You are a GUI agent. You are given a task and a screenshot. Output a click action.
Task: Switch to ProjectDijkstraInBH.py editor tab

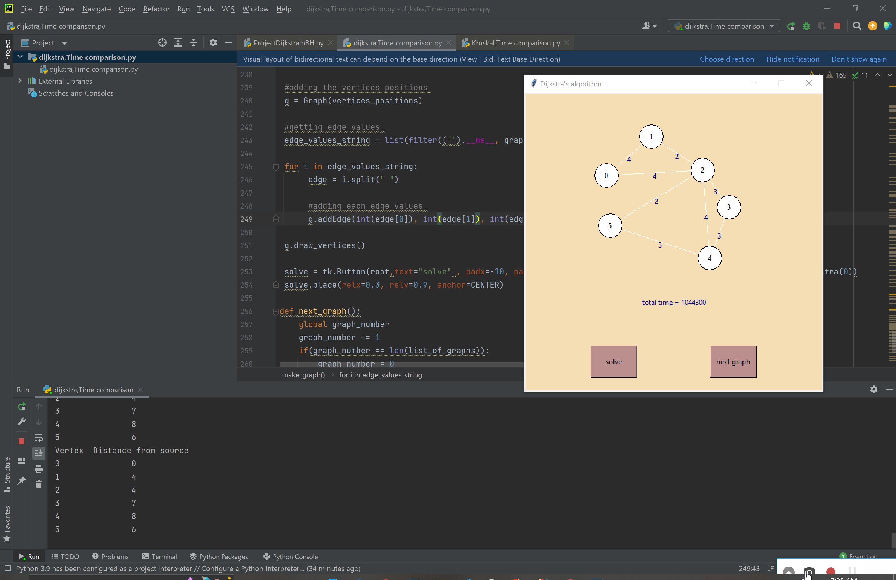[x=288, y=43]
